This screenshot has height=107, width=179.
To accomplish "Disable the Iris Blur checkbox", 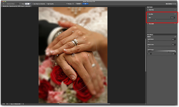I will point(175,14).
